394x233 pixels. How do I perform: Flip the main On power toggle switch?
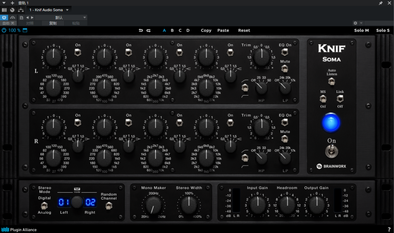click(331, 151)
